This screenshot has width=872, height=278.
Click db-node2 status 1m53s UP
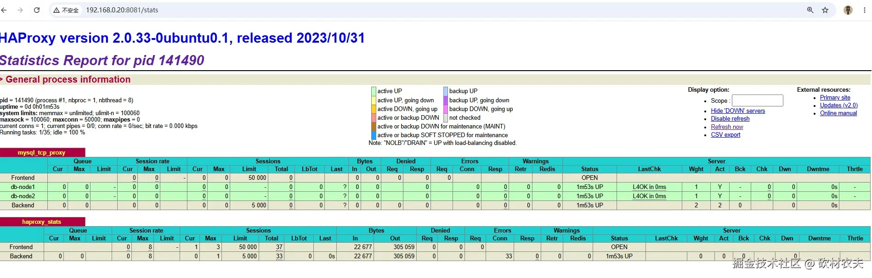pos(590,196)
